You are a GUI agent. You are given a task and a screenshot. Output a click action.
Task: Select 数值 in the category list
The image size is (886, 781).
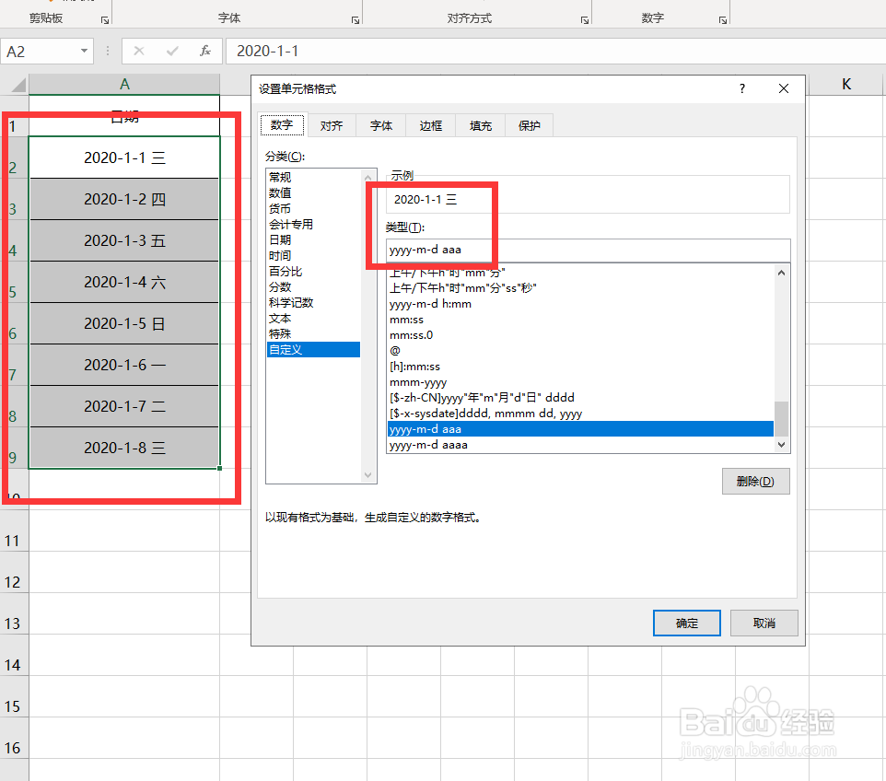point(314,192)
